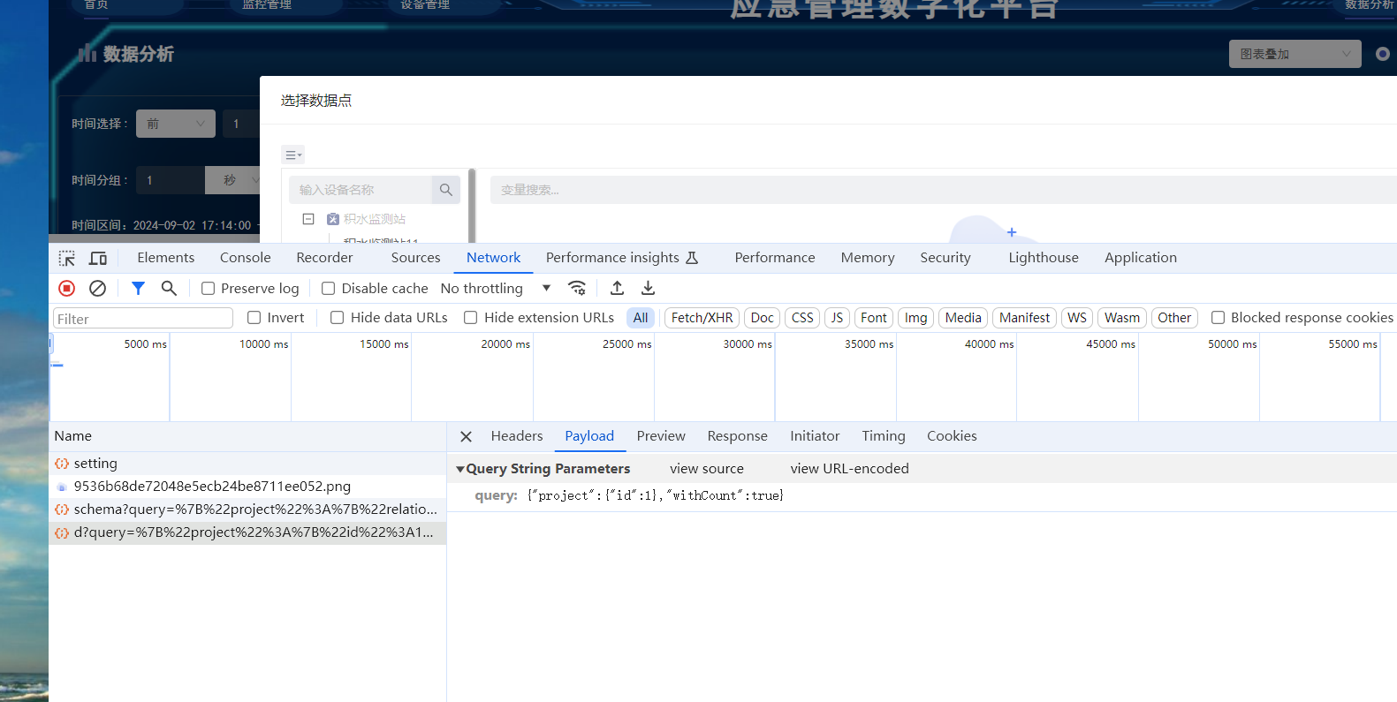Close the request details pane
Screen dimensions: 1397x702
pyautogui.click(x=467, y=436)
